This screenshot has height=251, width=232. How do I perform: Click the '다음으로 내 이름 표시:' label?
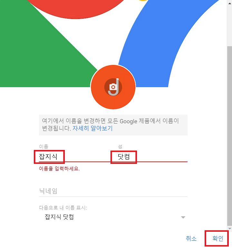pyautogui.click(x=63, y=208)
